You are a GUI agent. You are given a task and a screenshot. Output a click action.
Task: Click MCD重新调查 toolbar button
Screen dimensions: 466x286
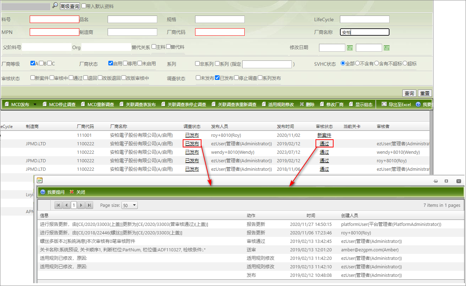pos(97,104)
